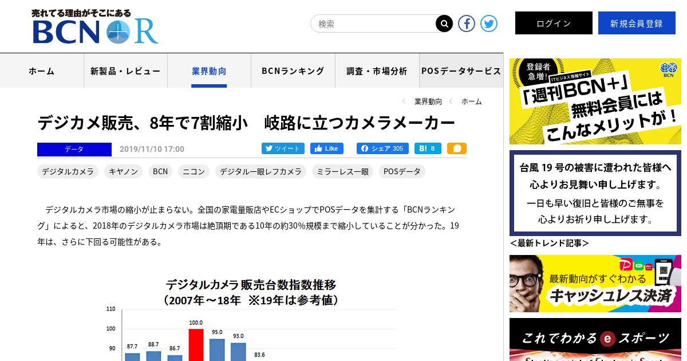687x361 pixels.
Task: Select the ミラーレス一眼 tag
Action: 342,171
